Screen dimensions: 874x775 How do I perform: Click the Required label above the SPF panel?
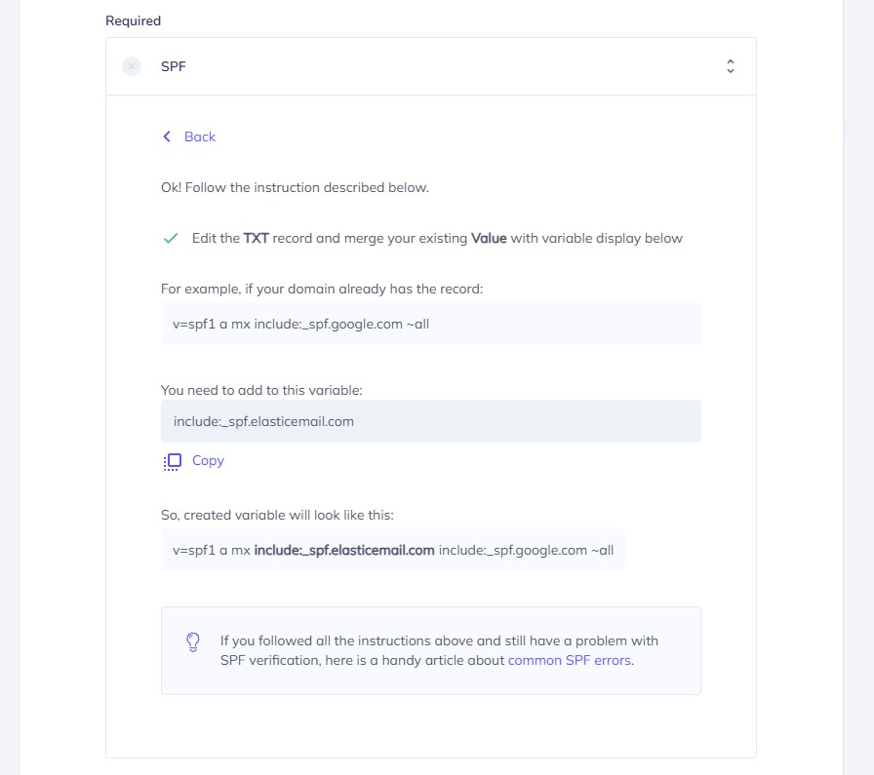[133, 20]
